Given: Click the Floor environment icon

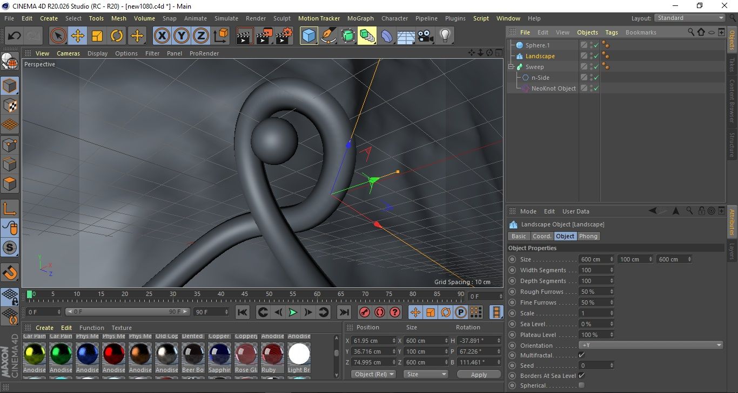Looking at the screenshot, I should [406, 36].
